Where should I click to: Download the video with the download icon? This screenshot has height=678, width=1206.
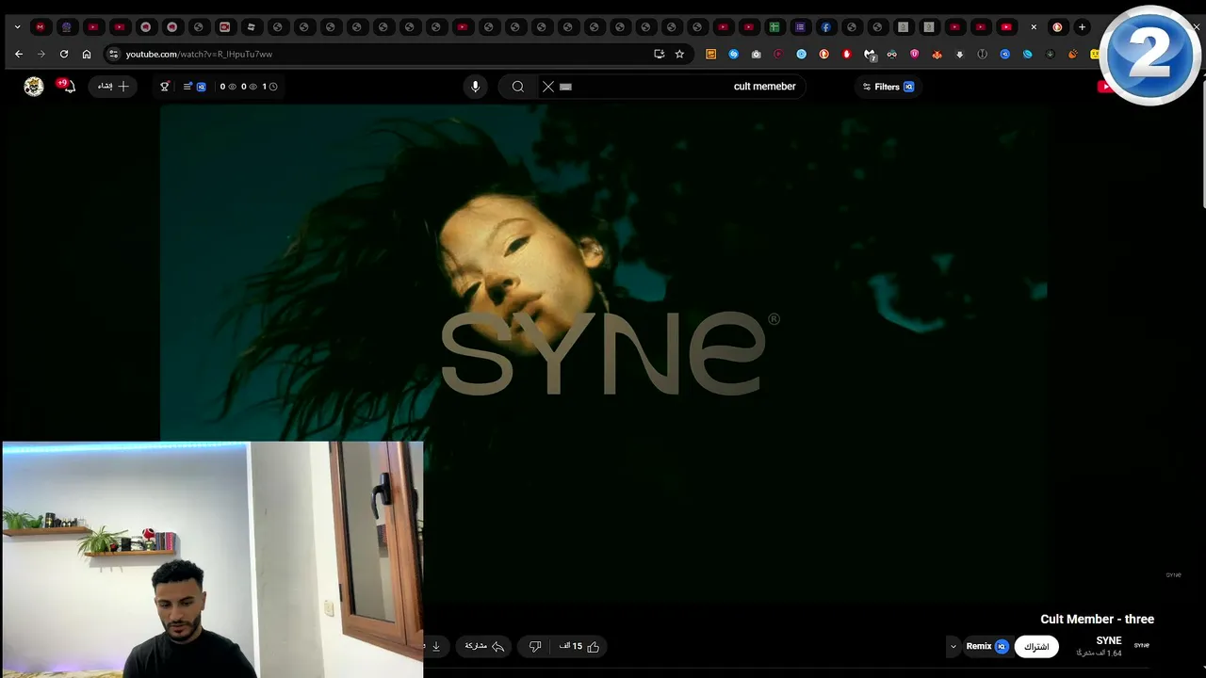pyautogui.click(x=435, y=647)
